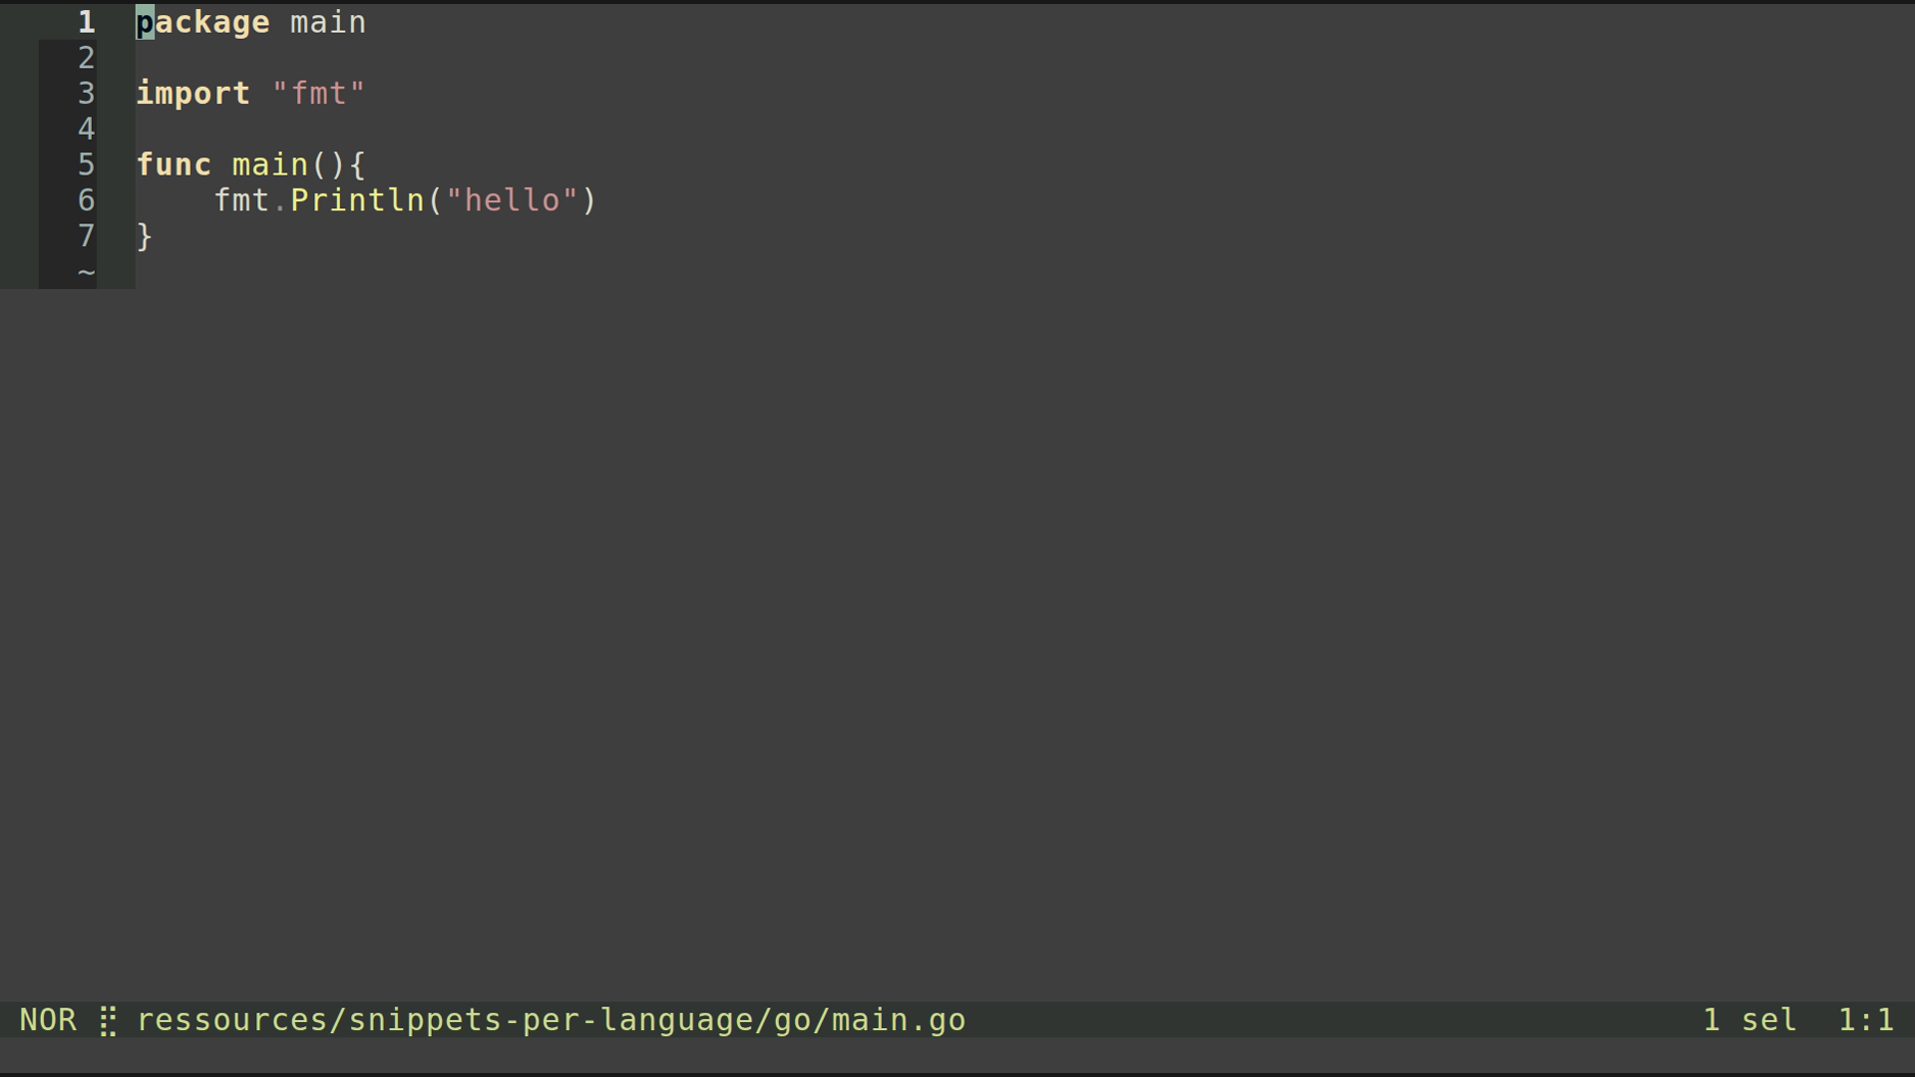This screenshot has height=1077, width=1915.
Task: Click the "fmt" import string
Action: 318,94
